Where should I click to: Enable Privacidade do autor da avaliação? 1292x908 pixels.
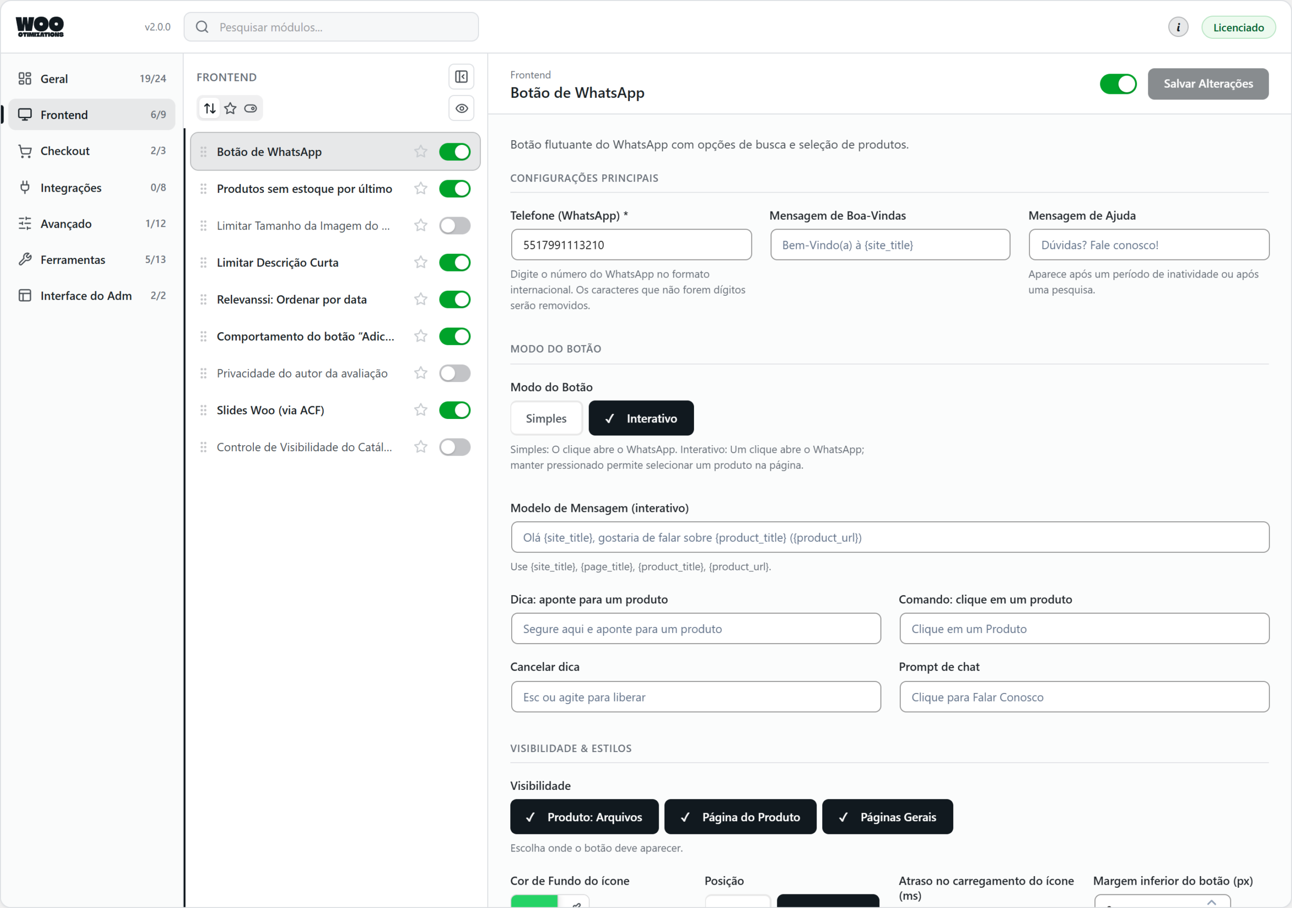pos(455,373)
